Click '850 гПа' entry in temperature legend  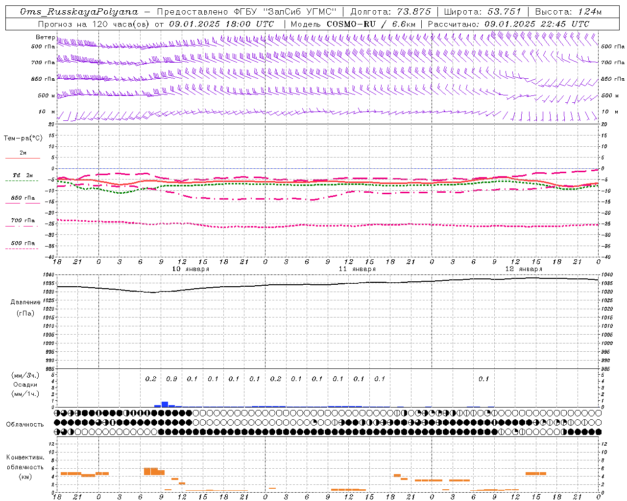point(23,198)
